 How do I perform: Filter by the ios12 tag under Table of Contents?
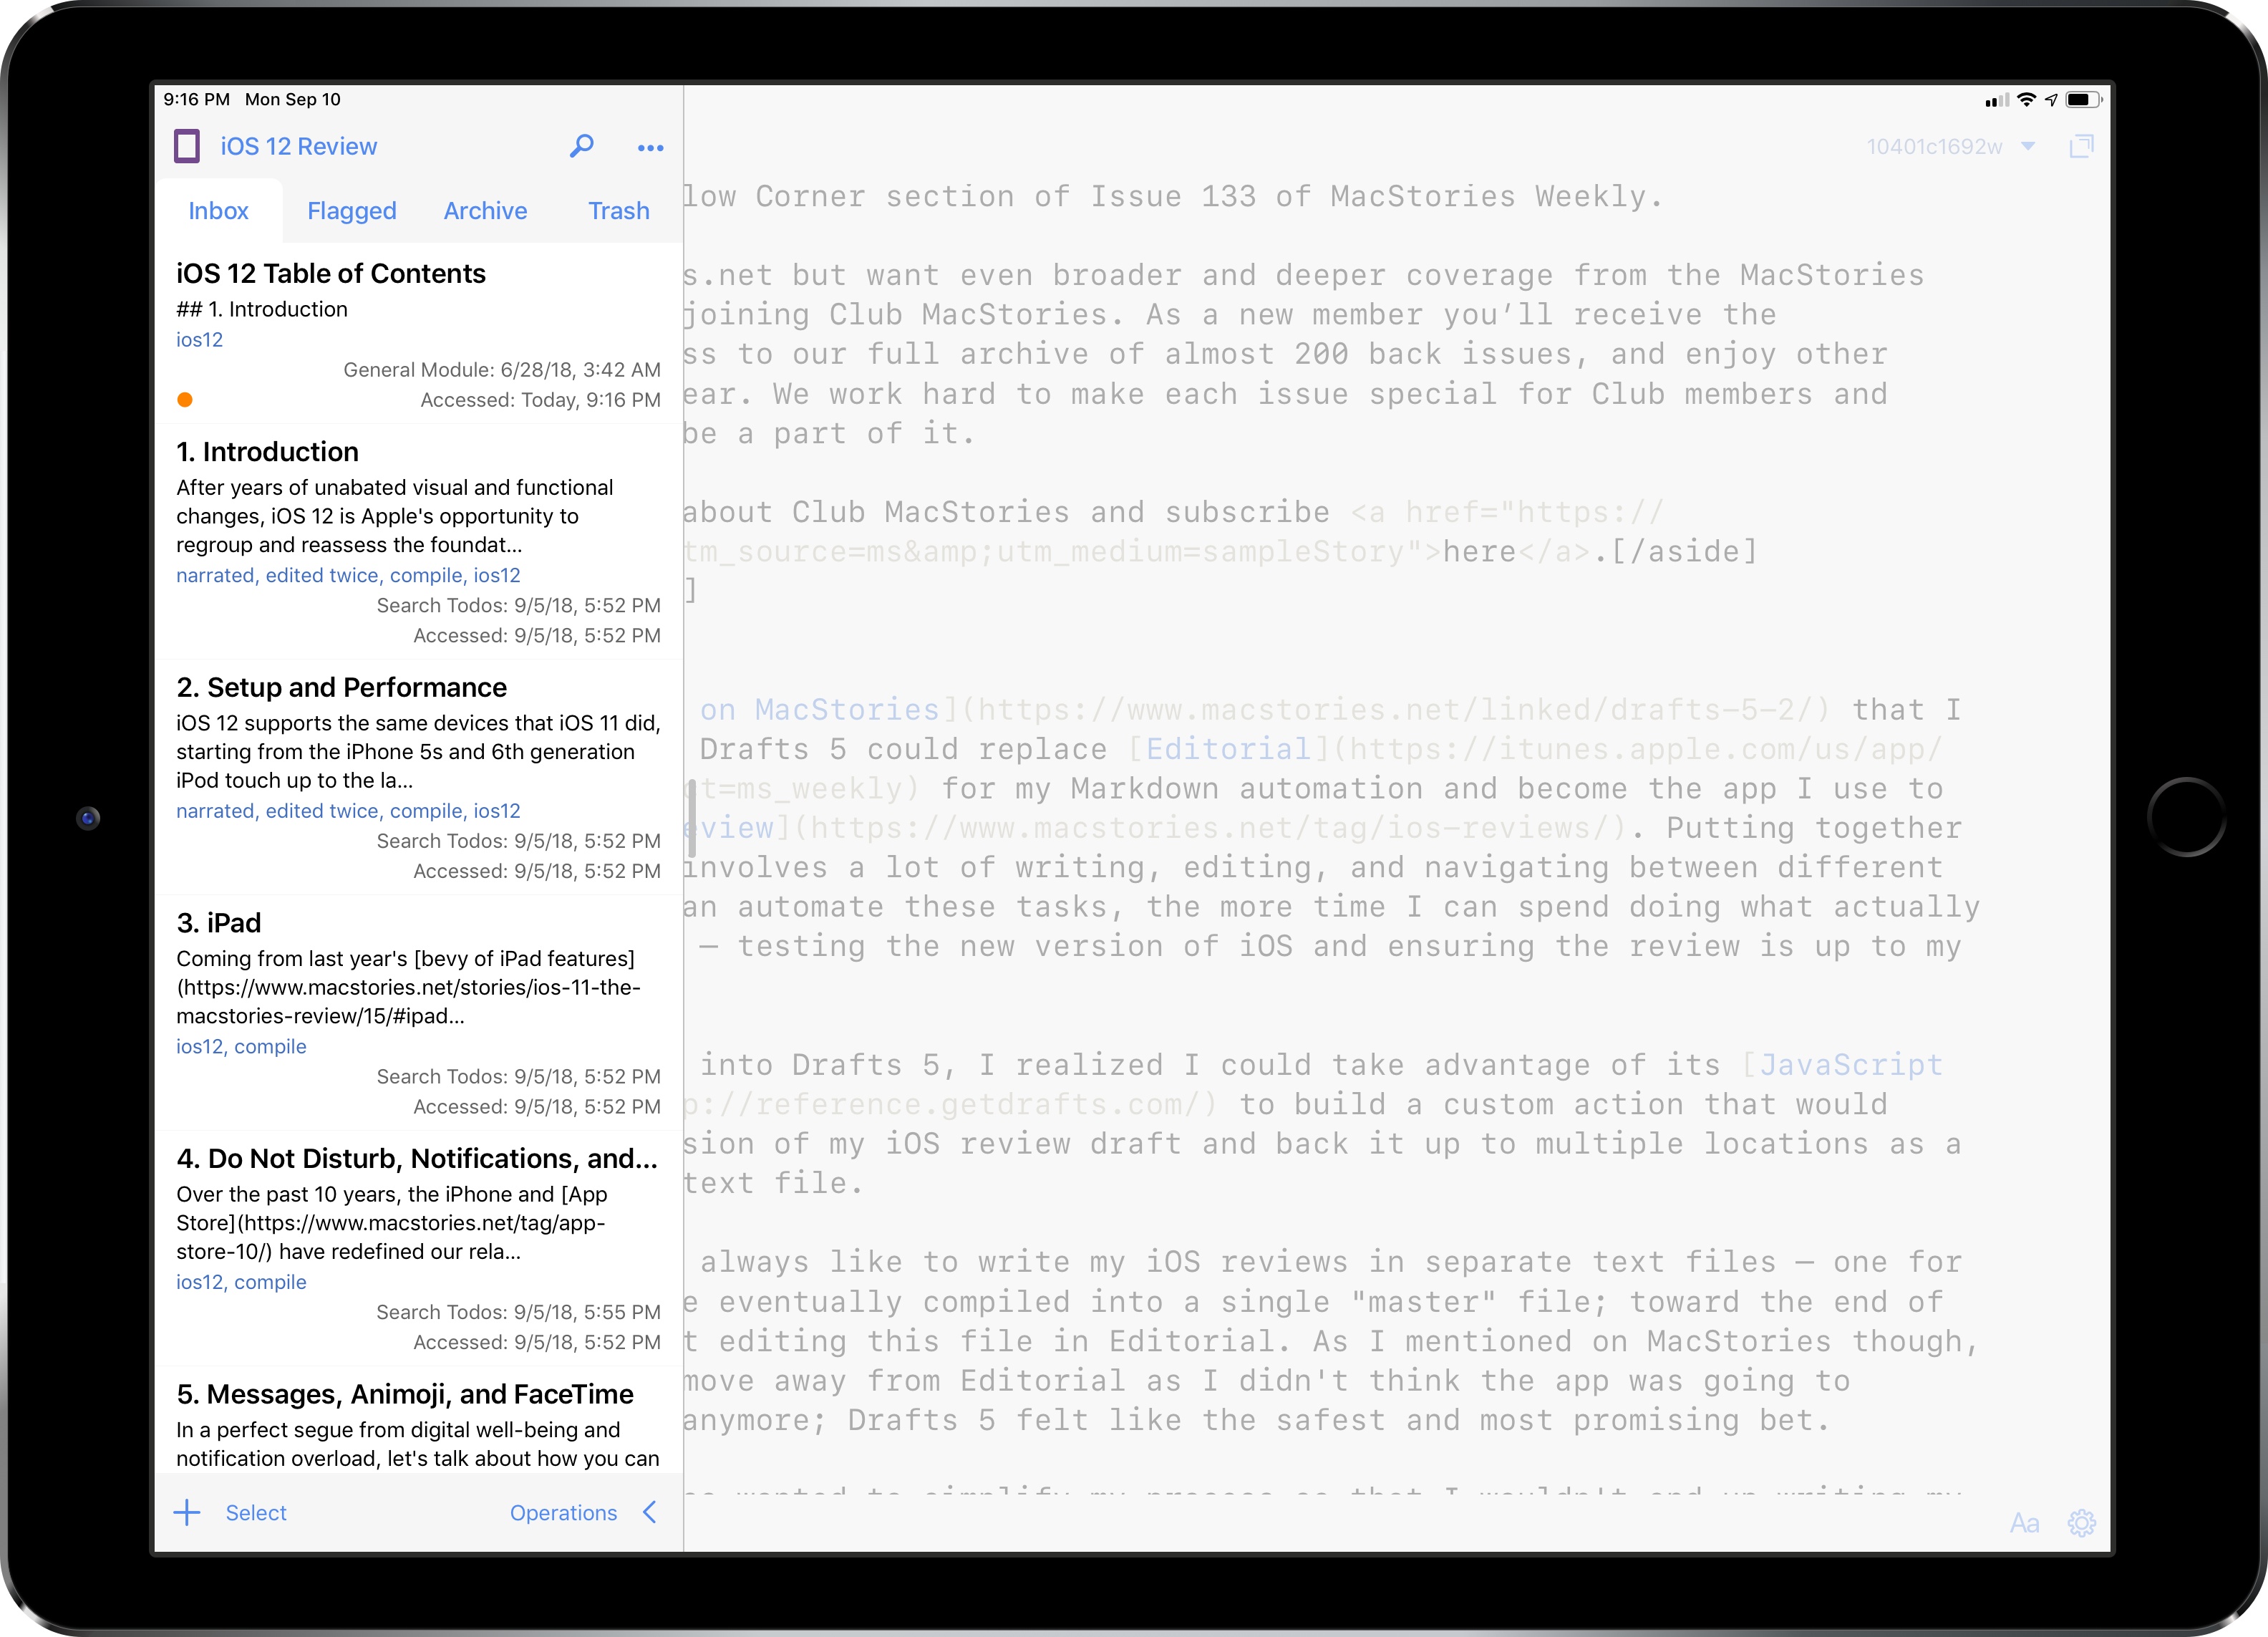tap(200, 340)
